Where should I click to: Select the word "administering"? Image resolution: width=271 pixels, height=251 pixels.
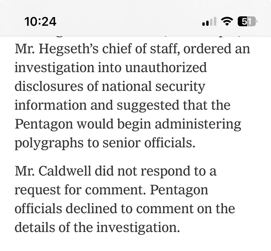[198, 125]
